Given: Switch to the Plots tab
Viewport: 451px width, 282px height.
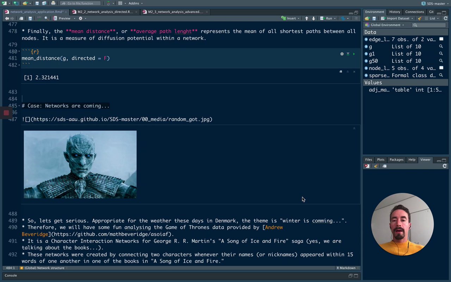Looking at the screenshot, I should coord(381,160).
